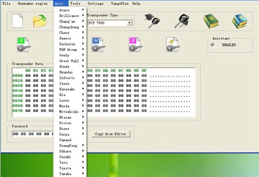Click column header 0F in hex editor

[144, 70]
